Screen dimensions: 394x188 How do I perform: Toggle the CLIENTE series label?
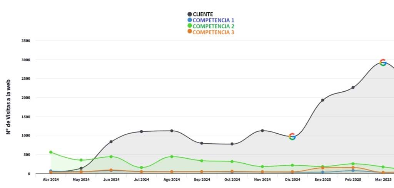tap(203, 14)
